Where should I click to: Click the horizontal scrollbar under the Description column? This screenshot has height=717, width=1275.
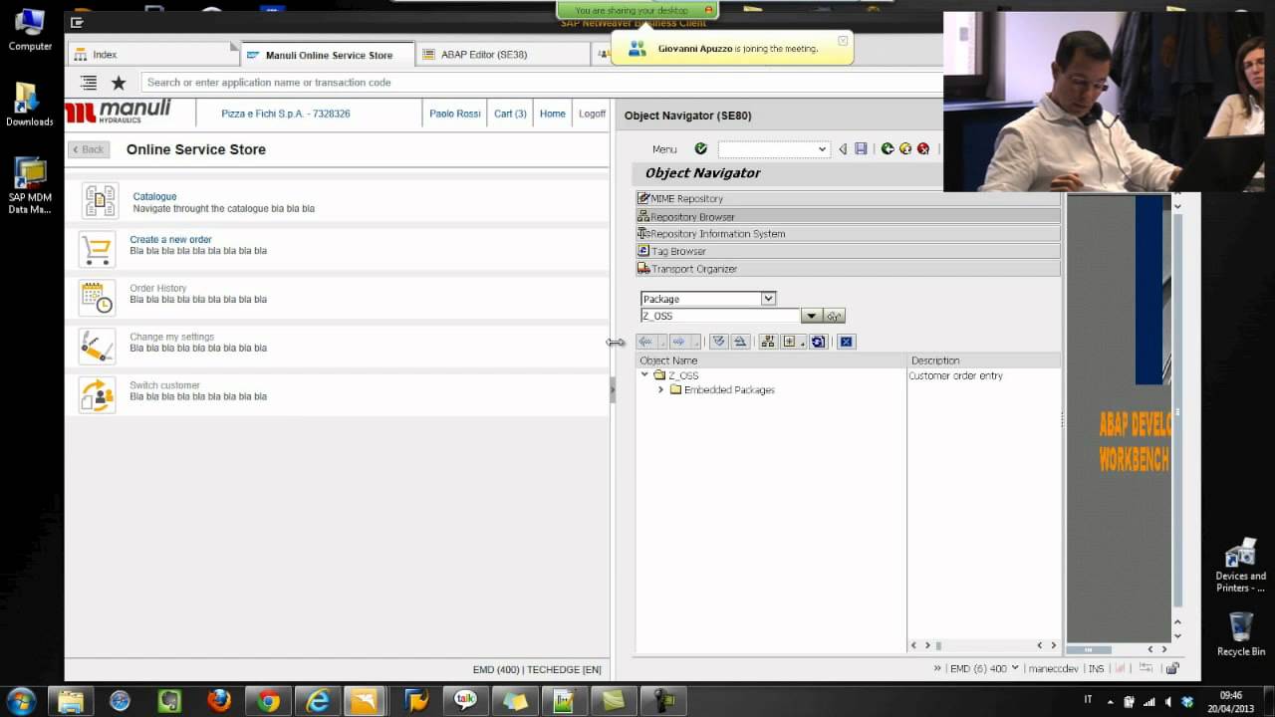coord(983,645)
